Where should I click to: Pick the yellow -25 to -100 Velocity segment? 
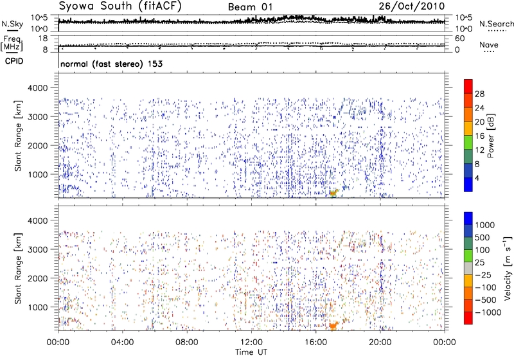coord(468,281)
